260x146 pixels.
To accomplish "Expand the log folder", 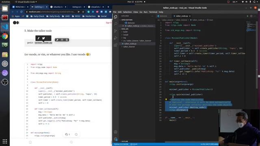I will click(137, 38).
